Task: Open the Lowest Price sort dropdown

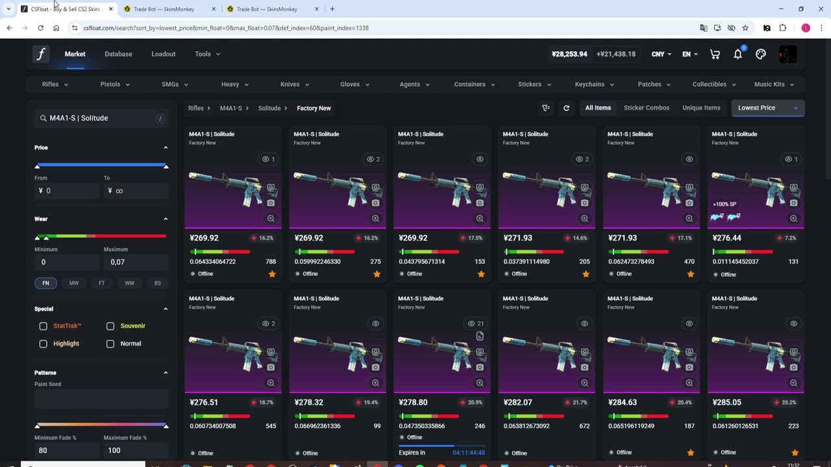Action: pos(767,108)
